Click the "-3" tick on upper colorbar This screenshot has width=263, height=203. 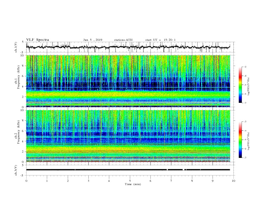245,67
